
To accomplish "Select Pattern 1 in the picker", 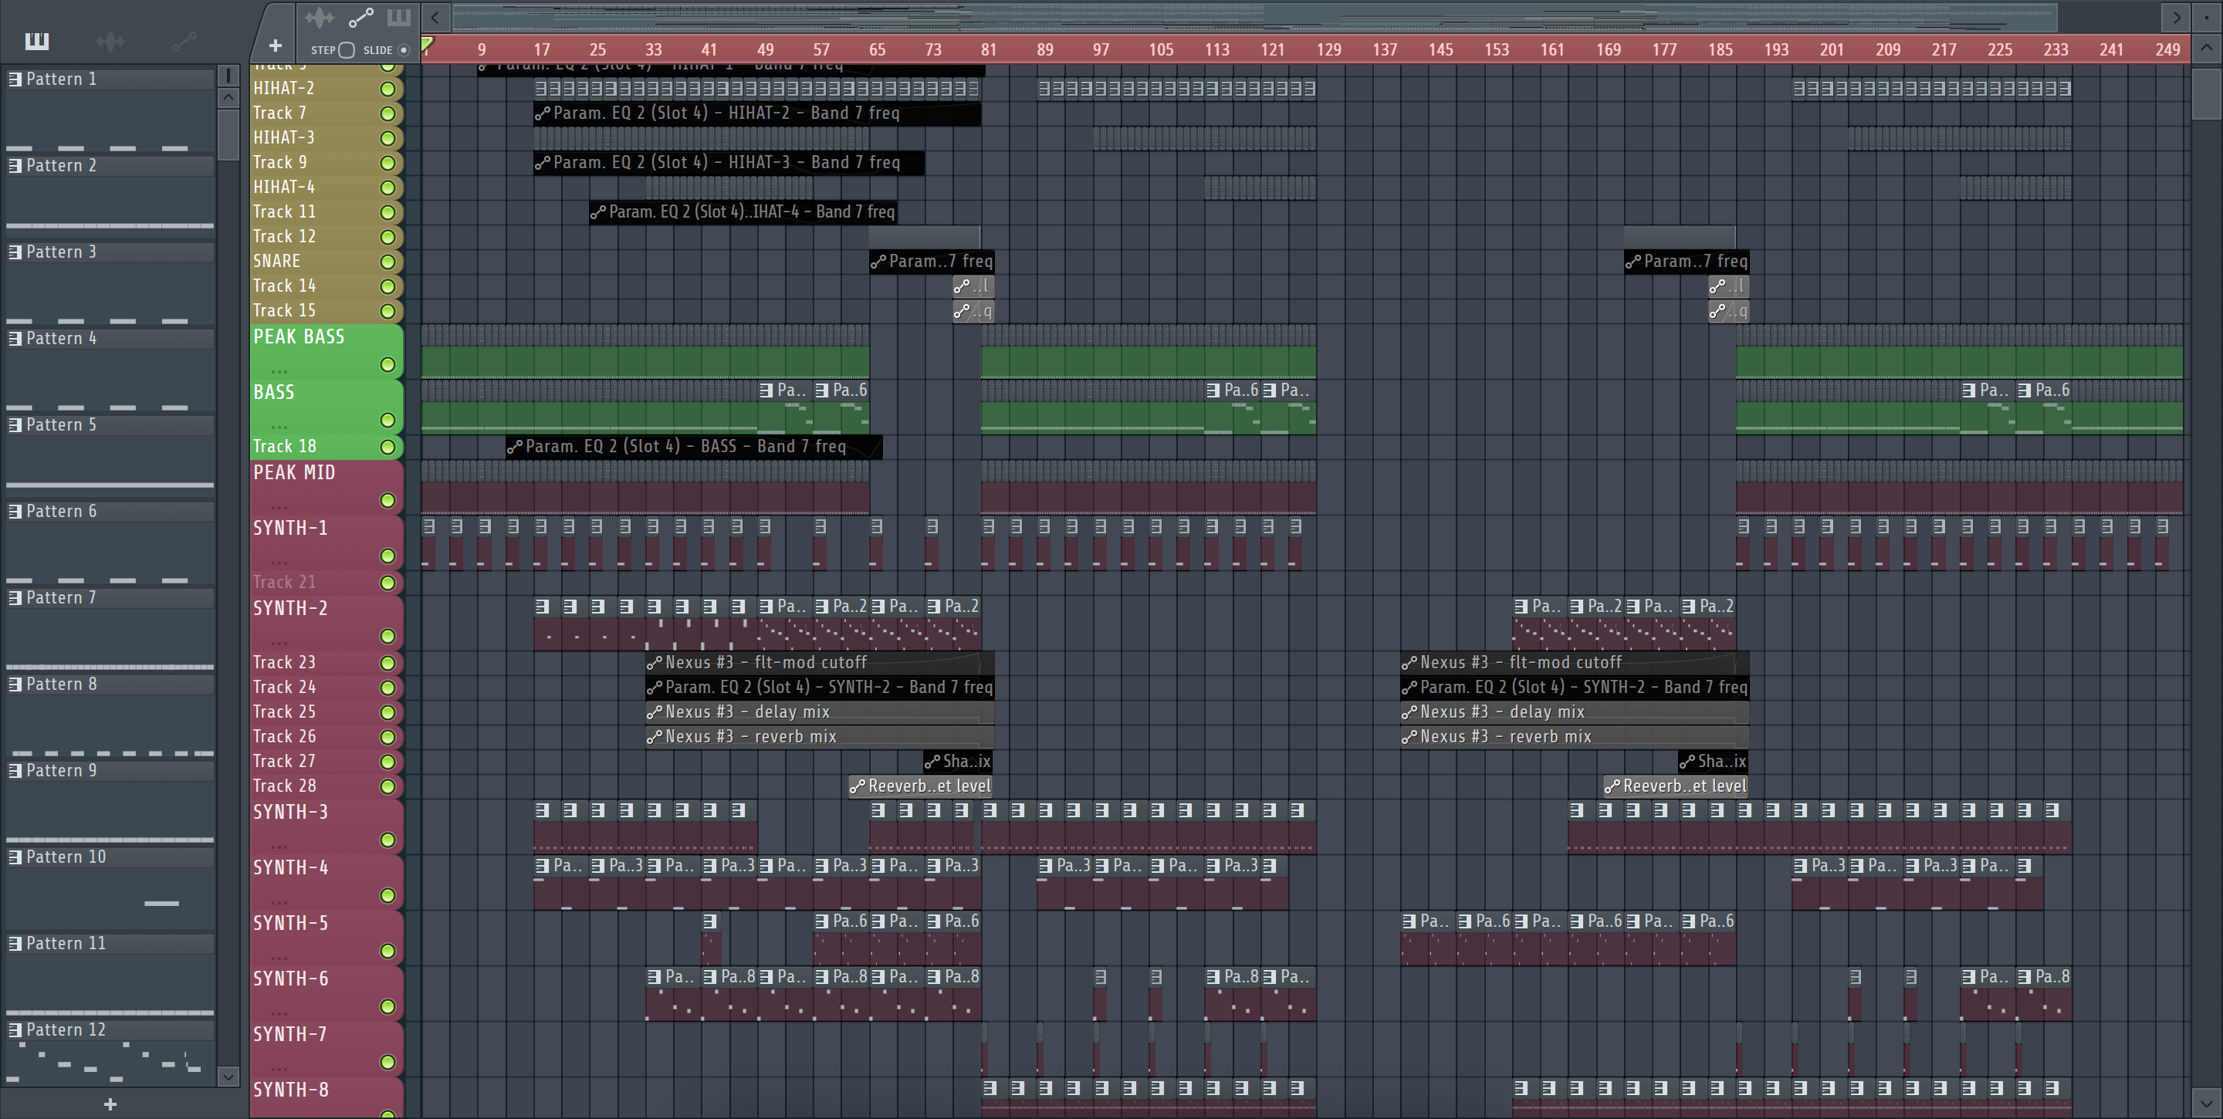I will pos(110,79).
